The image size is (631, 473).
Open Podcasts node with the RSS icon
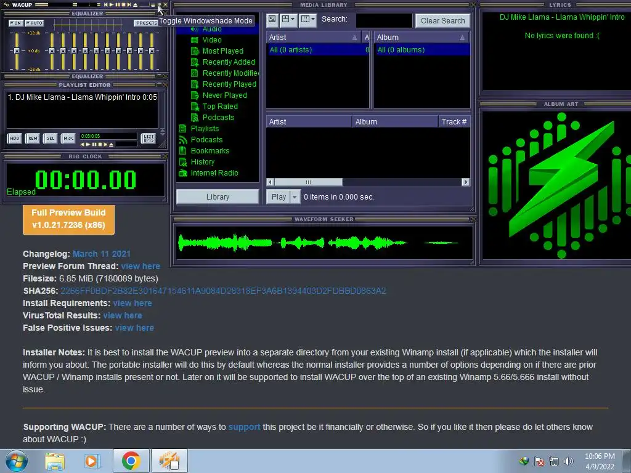click(x=201, y=140)
